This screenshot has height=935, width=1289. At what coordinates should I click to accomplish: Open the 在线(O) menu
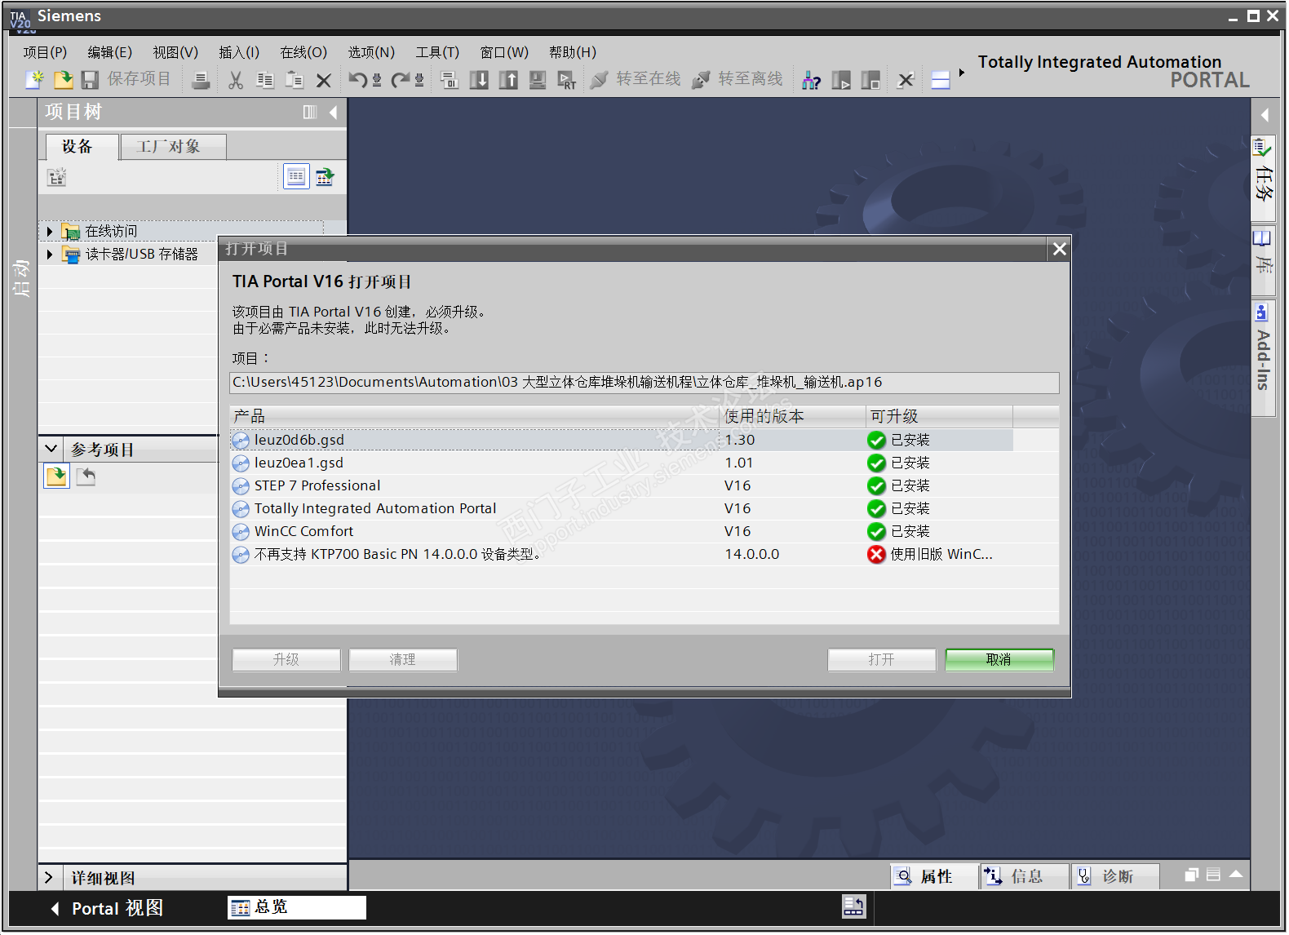[x=303, y=52]
